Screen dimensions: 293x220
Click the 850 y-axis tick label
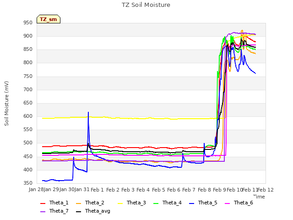tap(28, 49)
